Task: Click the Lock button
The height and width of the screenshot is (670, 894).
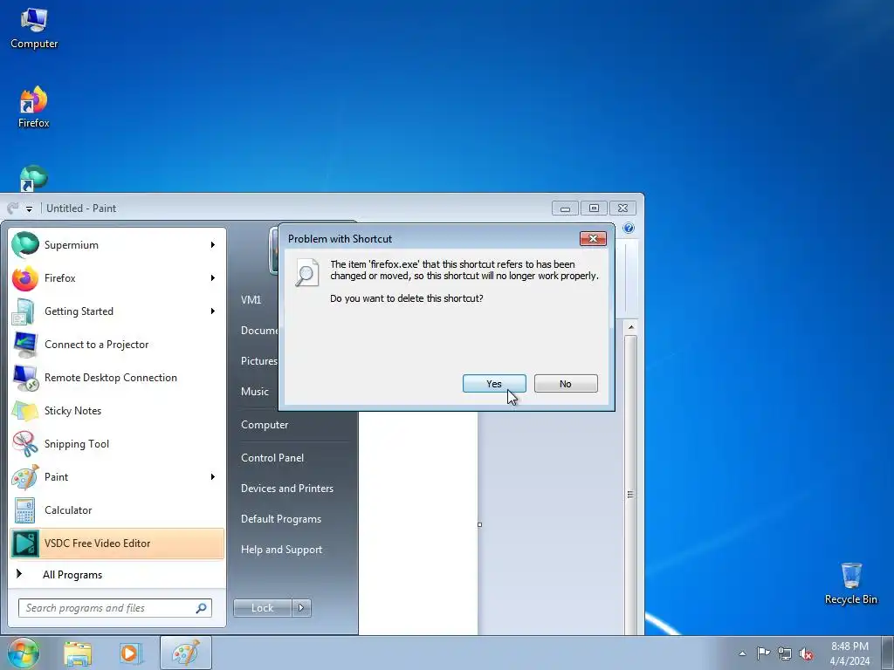Action: tap(263, 608)
